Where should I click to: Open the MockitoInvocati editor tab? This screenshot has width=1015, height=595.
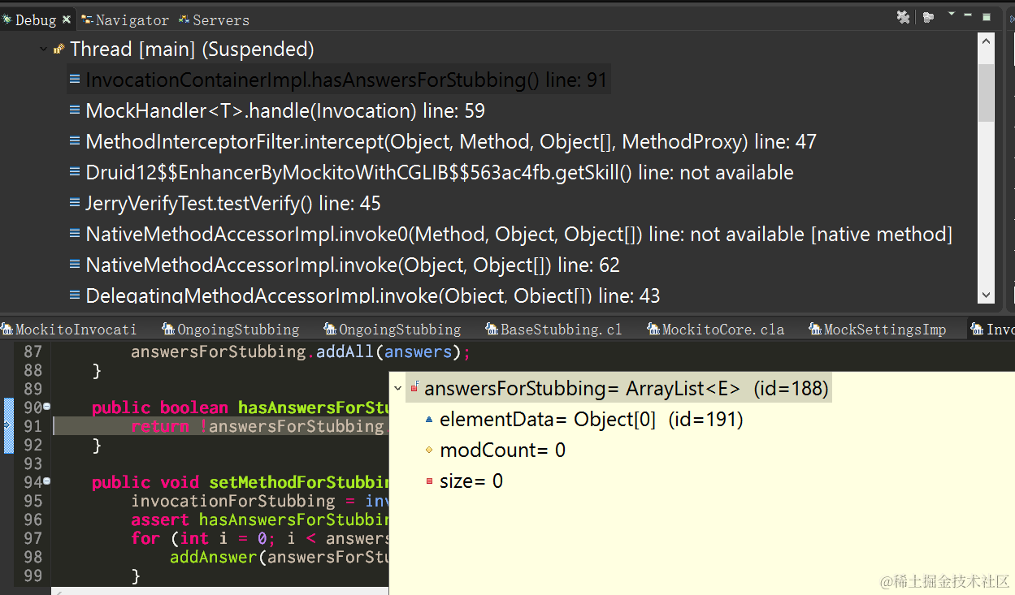(x=68, y=329)
